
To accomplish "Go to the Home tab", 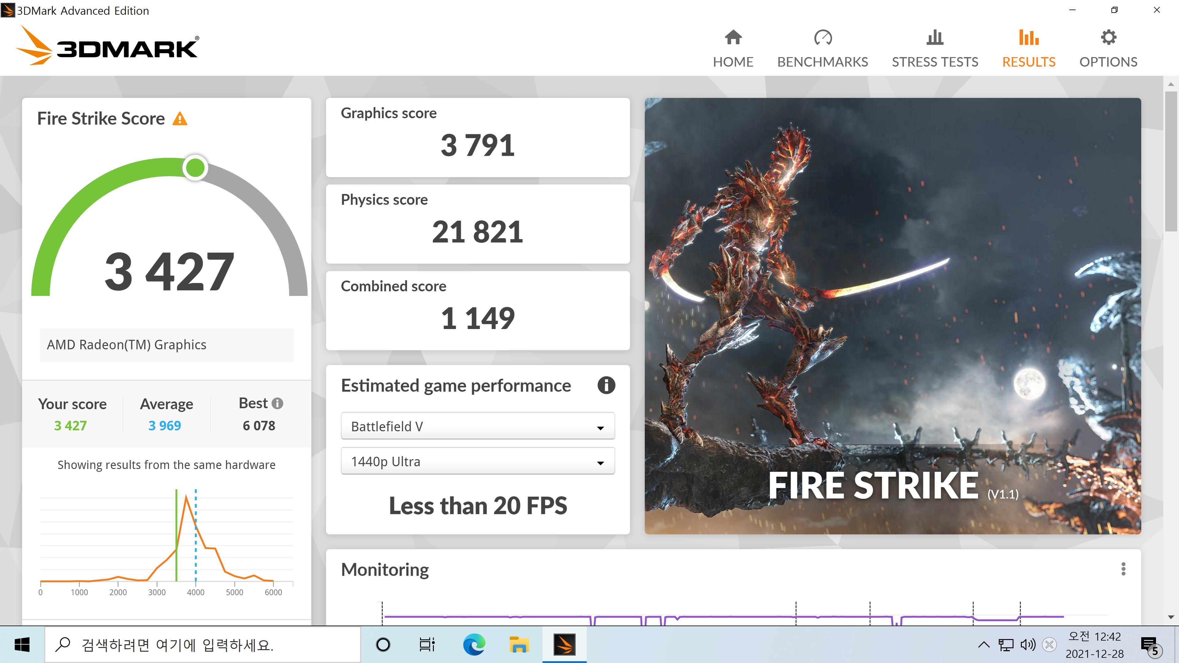I will [x=733, y=48].
